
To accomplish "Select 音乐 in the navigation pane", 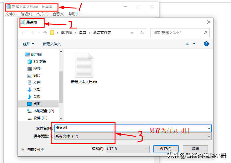I will [x=34, y=97].
